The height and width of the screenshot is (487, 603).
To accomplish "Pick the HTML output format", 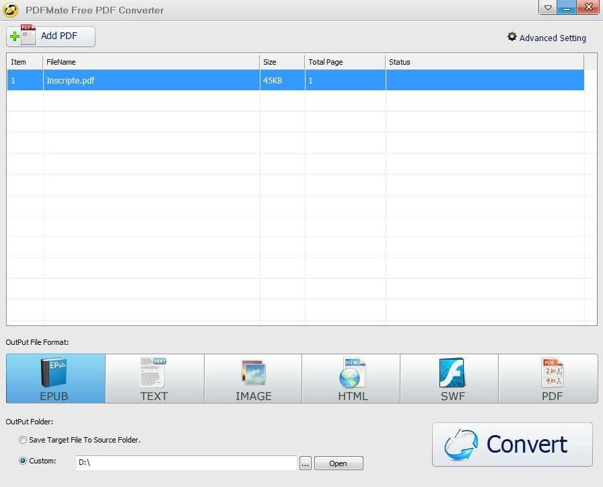I will [x=352, y=379].
